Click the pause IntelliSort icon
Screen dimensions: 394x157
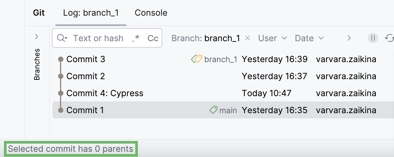tap(373, 38)
